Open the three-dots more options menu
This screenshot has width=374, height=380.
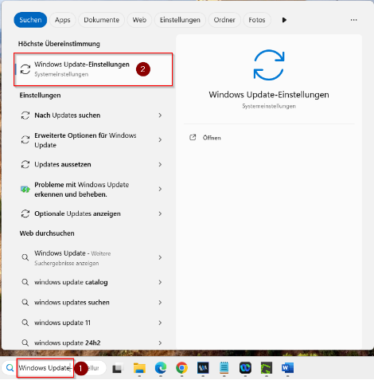tap(353, 20)
